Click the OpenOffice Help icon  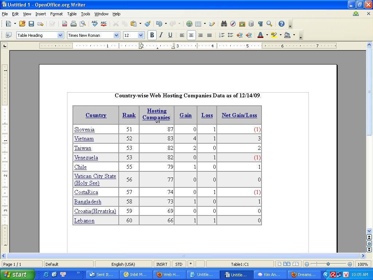click(282, 24)
